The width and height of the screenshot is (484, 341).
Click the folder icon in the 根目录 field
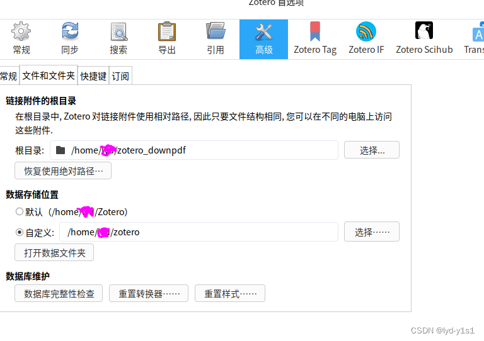(x=60, y=150)
